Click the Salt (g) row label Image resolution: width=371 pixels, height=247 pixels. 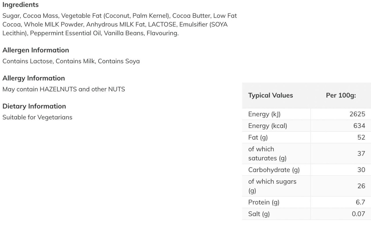[259, 214]
